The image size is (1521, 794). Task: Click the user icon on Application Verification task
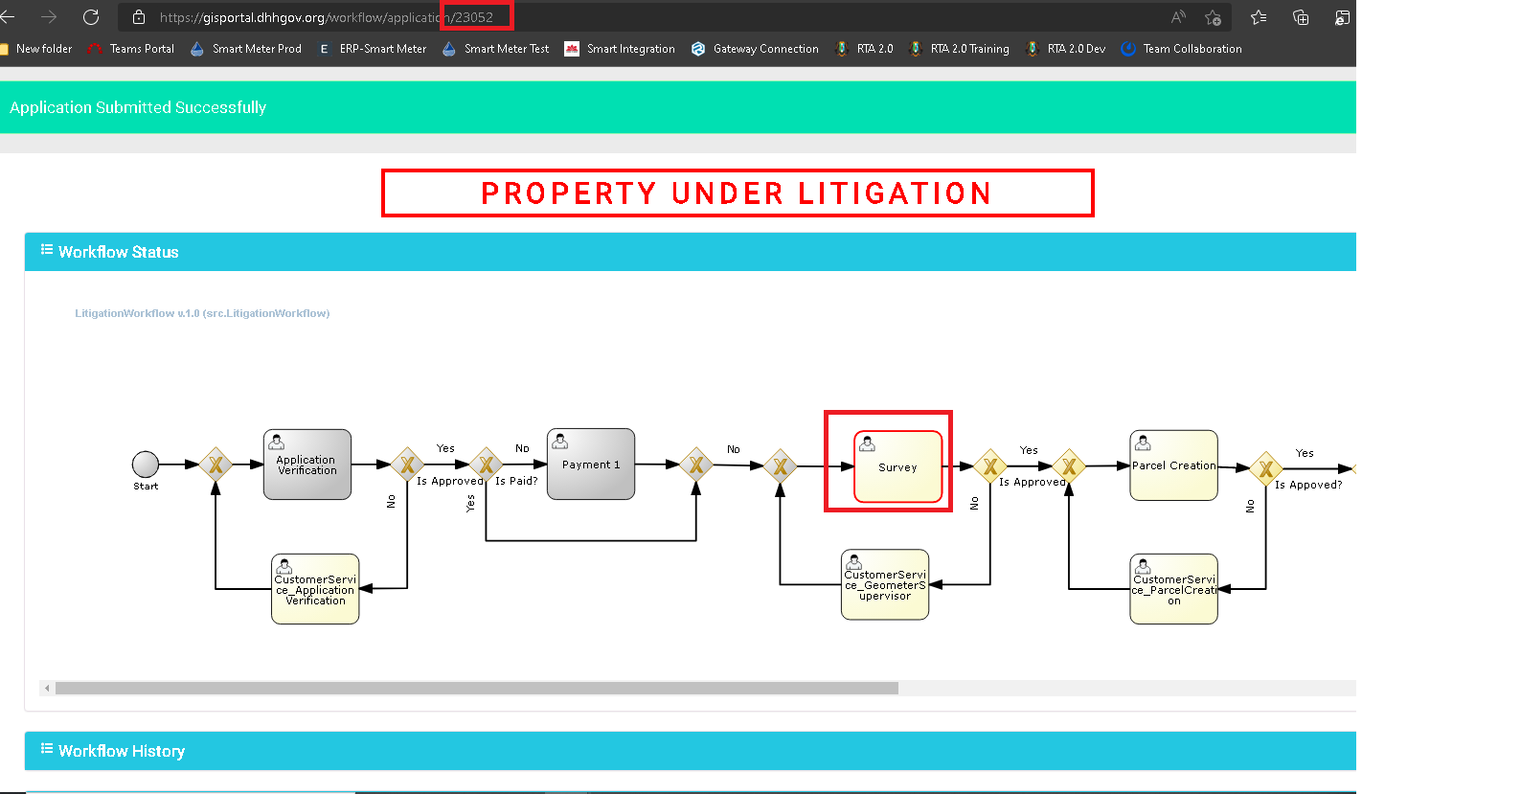pyautogui.click(x=277, y=442)
